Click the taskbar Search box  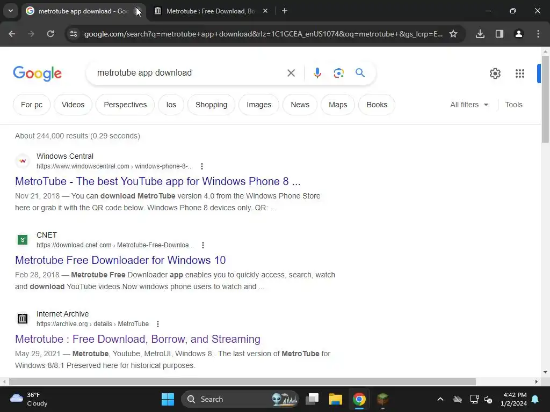pos(240,399)
